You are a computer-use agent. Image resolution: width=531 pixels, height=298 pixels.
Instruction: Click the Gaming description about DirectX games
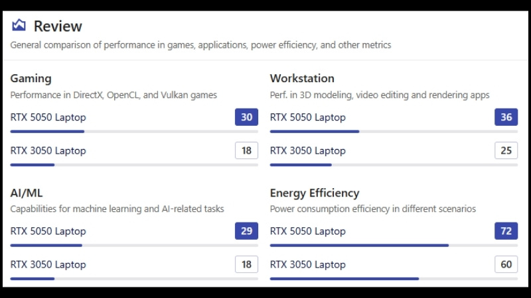click(x=114, y=95)
